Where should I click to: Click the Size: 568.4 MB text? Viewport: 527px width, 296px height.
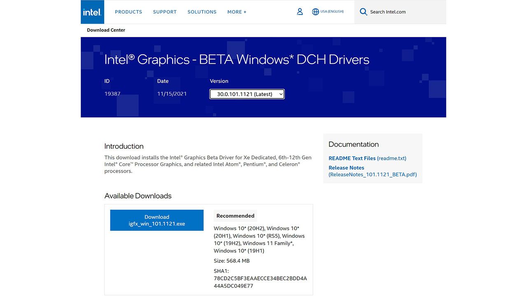point(232,261)
